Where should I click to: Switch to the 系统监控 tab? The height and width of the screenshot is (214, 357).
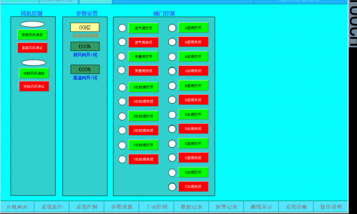(x=51, y=207)
